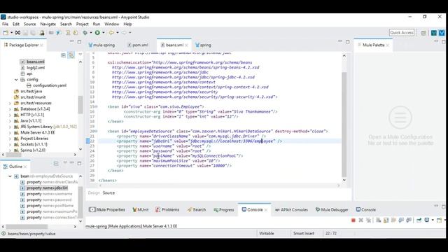The image size is (448, 252).
Task: Select Project Libraries entry
Action: [31, 139]
